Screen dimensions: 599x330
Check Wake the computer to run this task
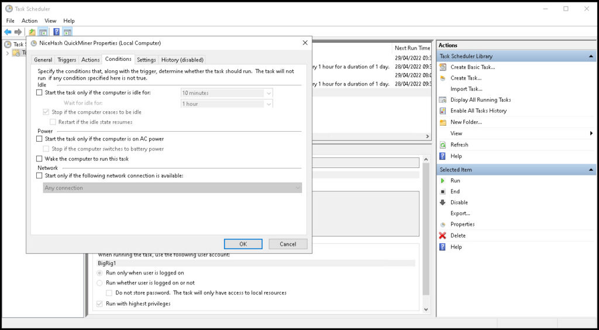[x=39, y=159]
